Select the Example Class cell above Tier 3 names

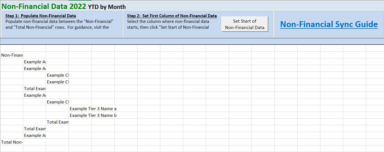pyautogui.click(x=57, y=102)
